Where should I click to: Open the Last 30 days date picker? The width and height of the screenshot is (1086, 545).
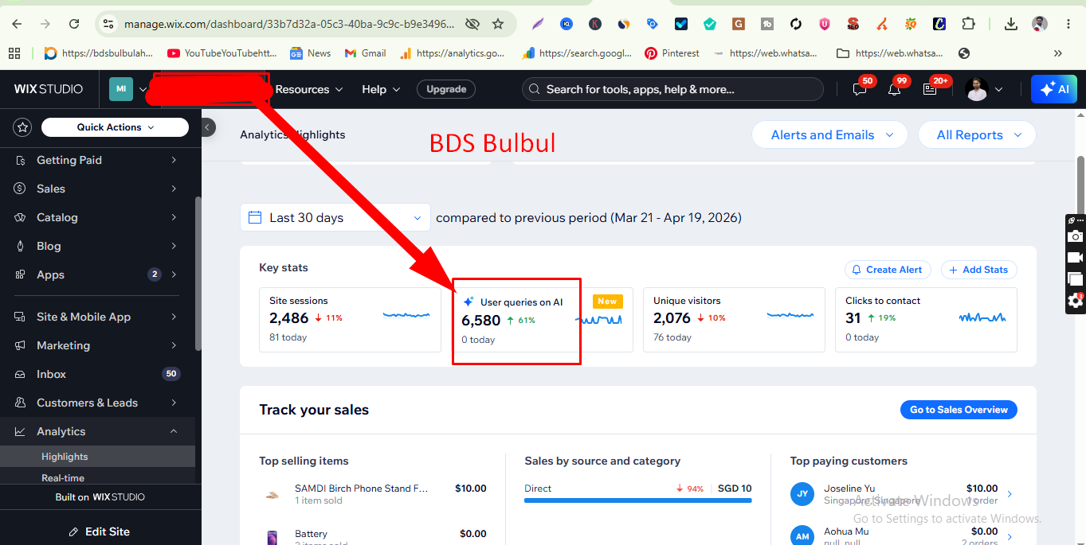[335, 217]
